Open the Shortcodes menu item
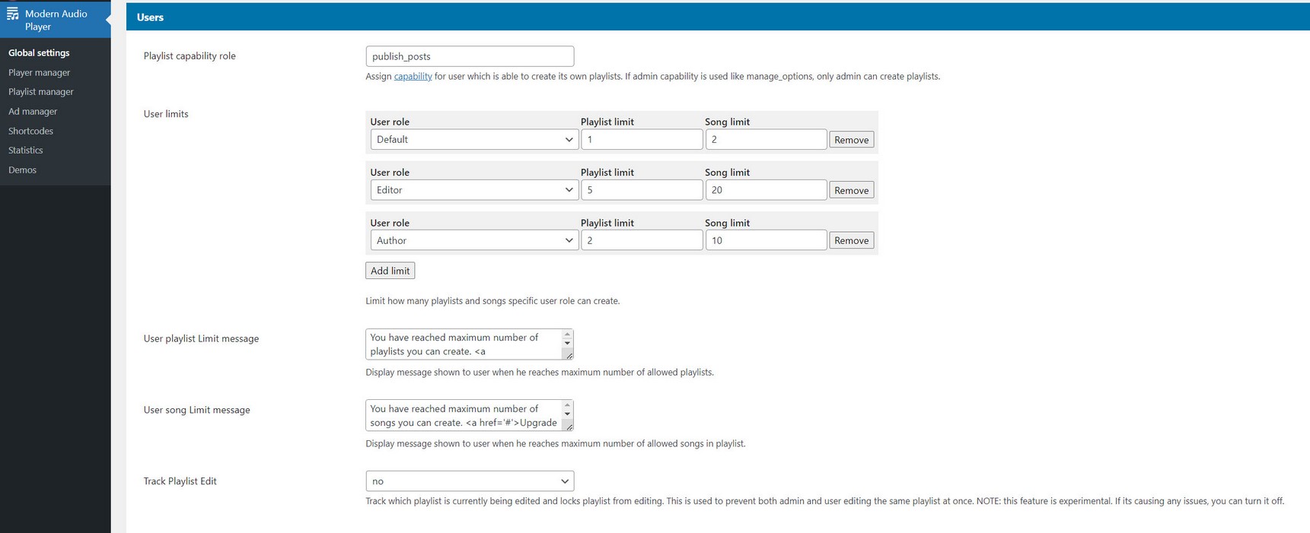Screen dimensions: 1310x533 [30, 131]
